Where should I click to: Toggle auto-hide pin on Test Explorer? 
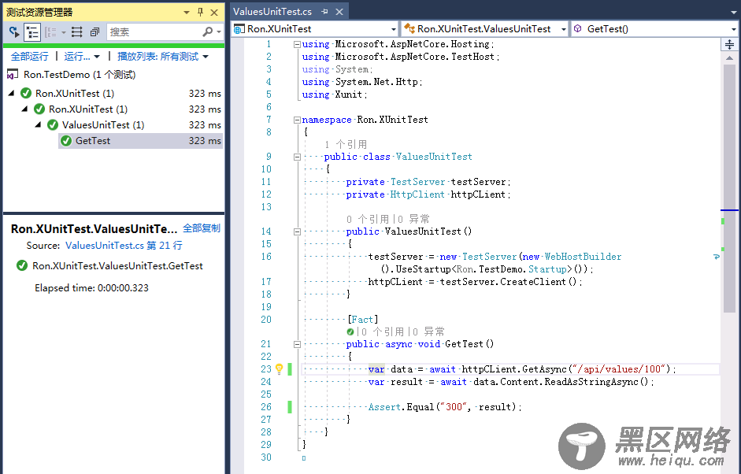(200, 13)
